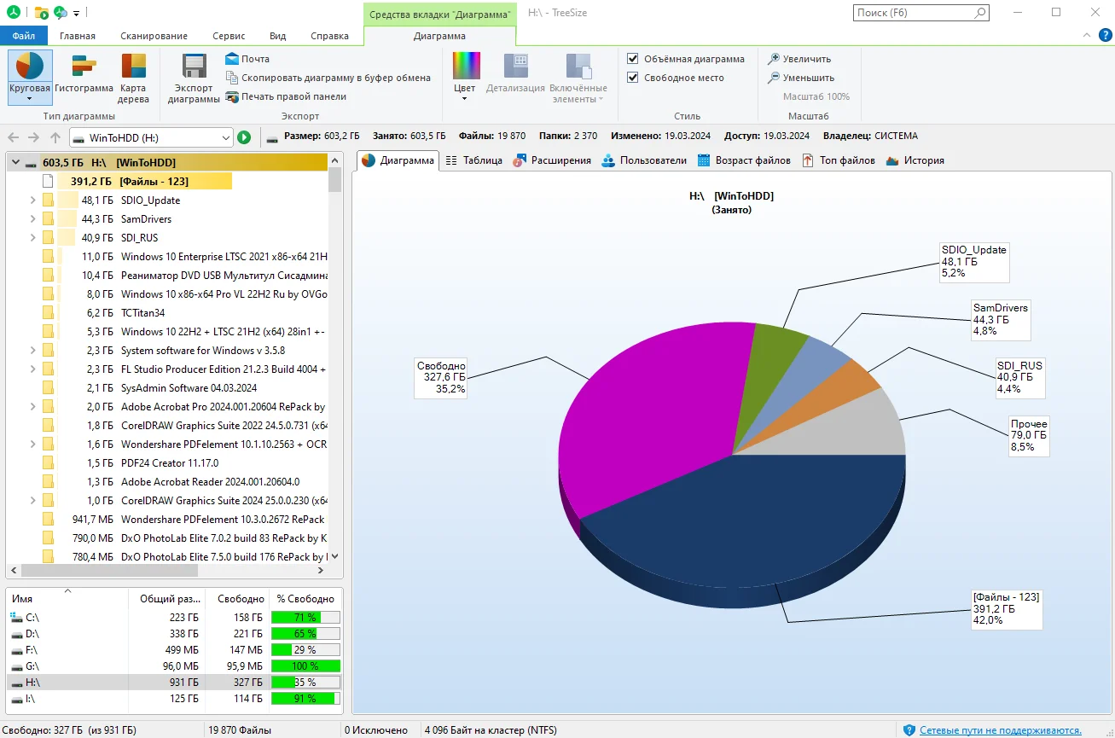Click Экспорт диаграммы icon in ribbon

coord(194,67)
